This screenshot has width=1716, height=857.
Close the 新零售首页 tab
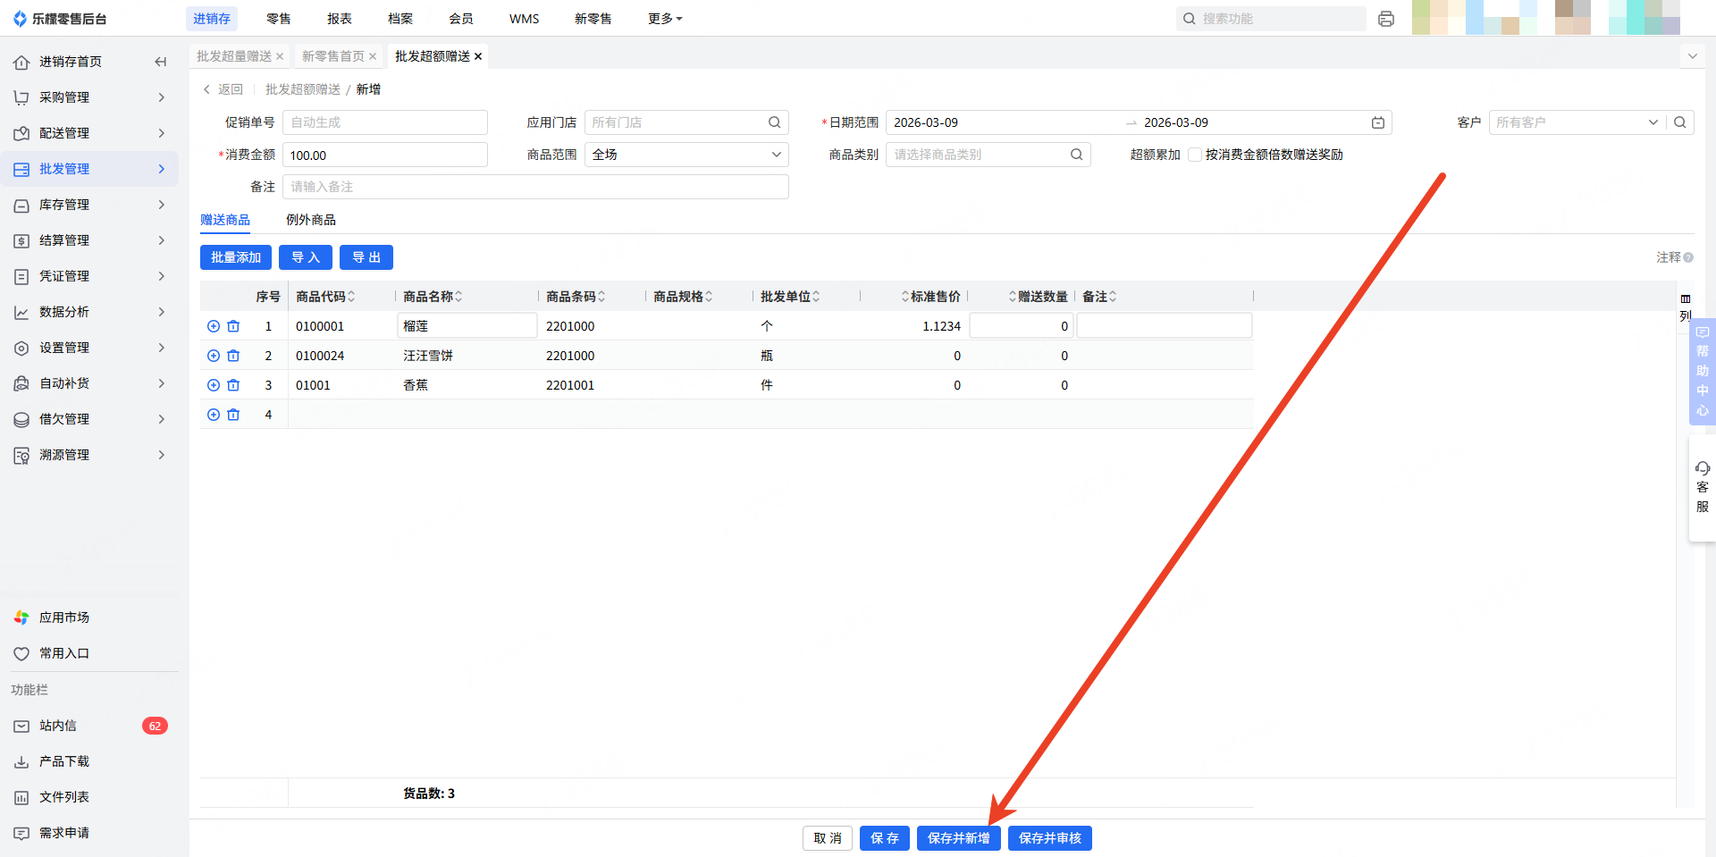(x=373, y=56)
